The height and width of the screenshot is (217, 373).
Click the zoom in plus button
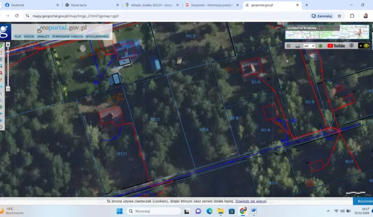pyautogui.click(x=8, y=45)
